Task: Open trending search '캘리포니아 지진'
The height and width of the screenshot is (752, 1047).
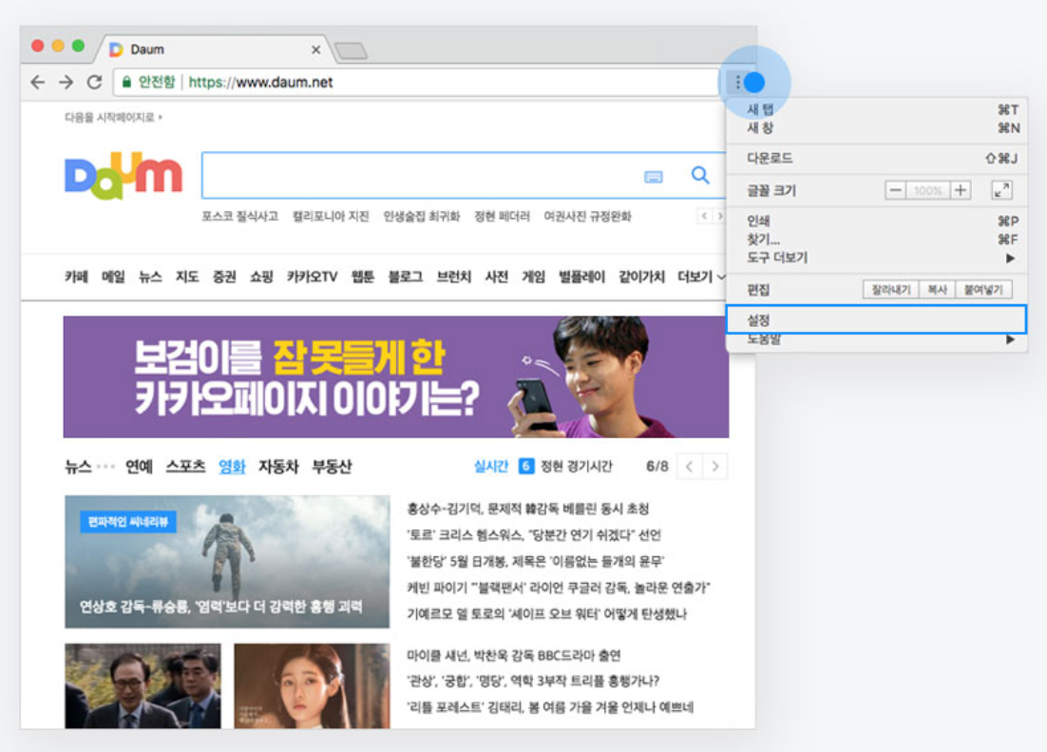Action: click(x=331, y=216)
